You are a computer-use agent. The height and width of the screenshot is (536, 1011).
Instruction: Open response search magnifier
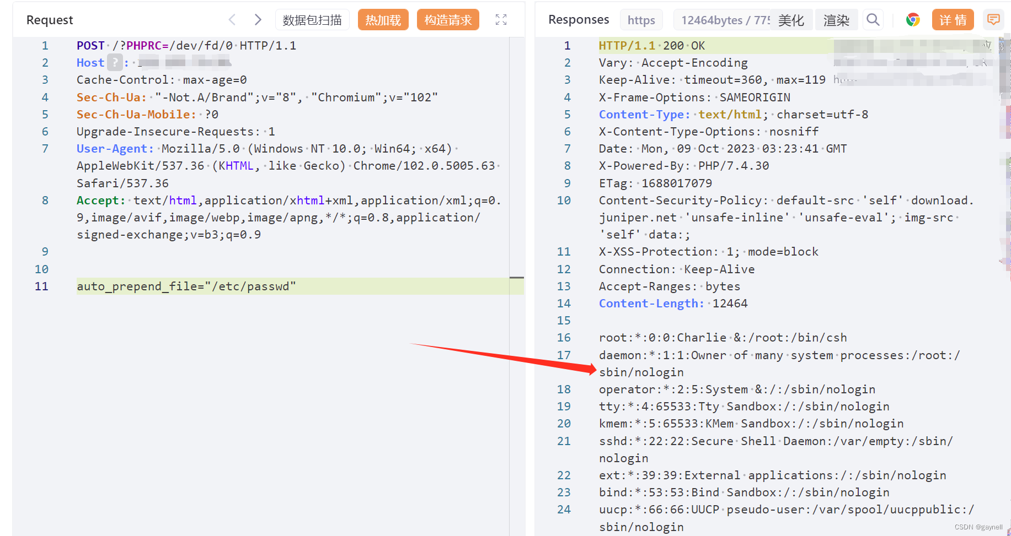(873, 20)
